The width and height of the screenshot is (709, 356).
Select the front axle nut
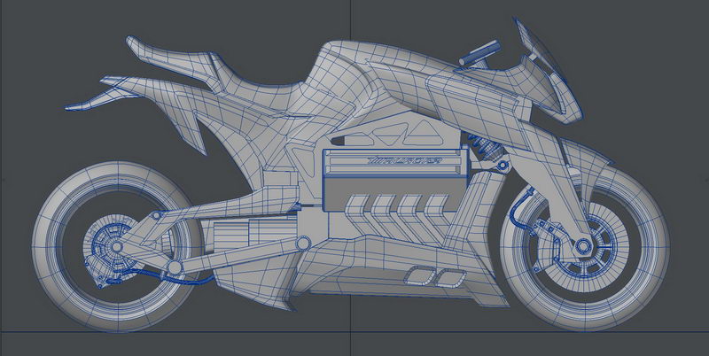pos(582,246)
